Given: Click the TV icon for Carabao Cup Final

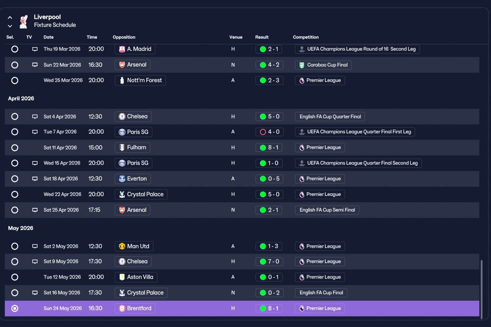Looking at the screenshot, I should pos(35,65).
